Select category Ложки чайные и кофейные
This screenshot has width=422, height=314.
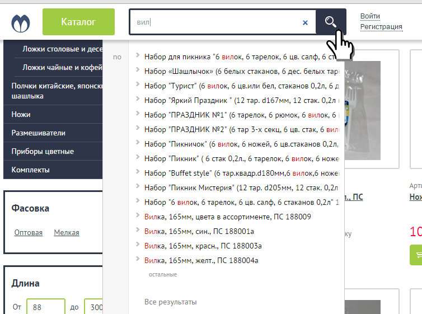(x=63, y=67)
